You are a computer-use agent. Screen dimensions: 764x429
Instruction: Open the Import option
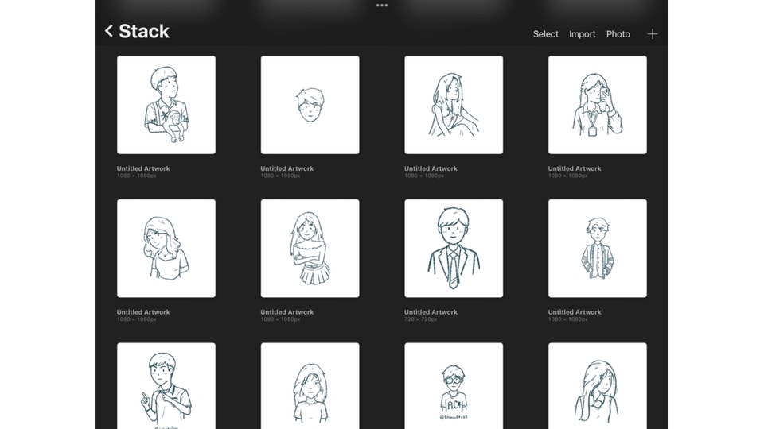pyautogui.click(x=582, y=34)
